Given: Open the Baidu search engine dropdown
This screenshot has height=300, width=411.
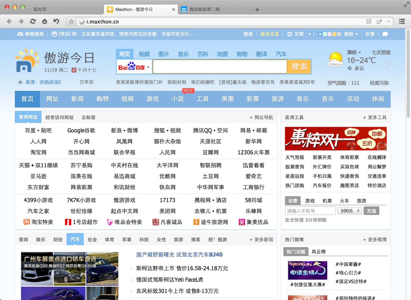Looking at the screenshot, I should [x=148, y=67].
